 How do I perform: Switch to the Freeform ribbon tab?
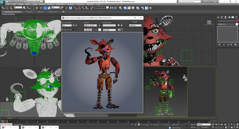coord(29,12)
